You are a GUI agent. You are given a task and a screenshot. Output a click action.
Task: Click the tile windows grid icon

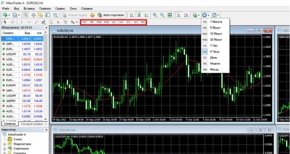point(170,15)
